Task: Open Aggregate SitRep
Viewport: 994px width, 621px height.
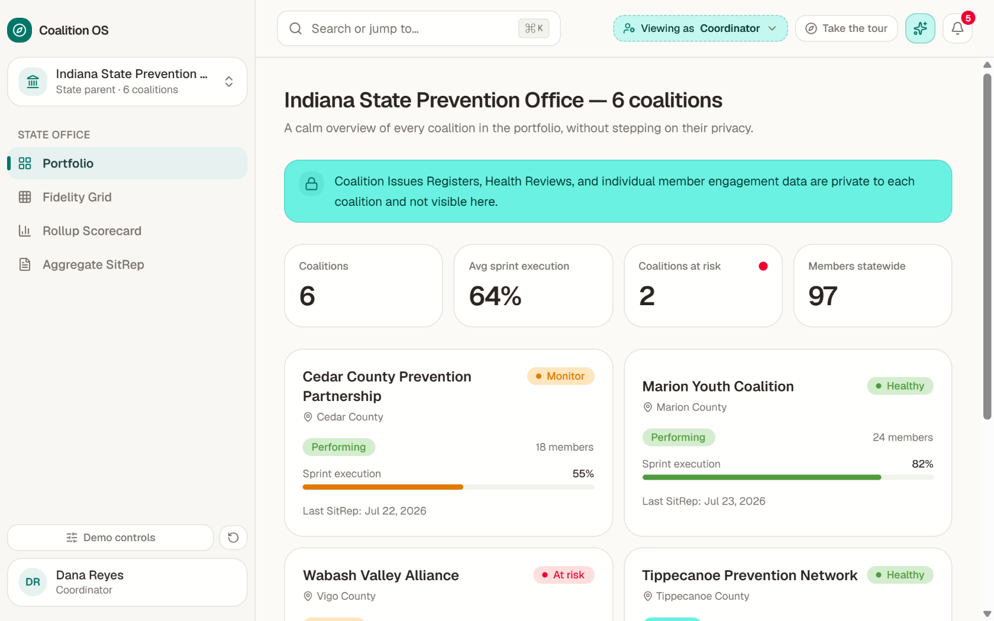Action: tap(127, 264)
